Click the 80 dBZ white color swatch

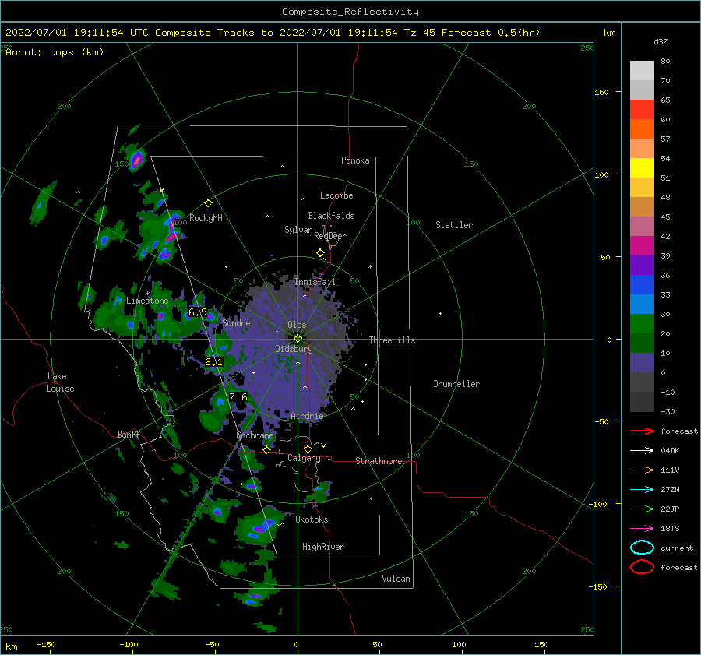[x=642, y=70]
